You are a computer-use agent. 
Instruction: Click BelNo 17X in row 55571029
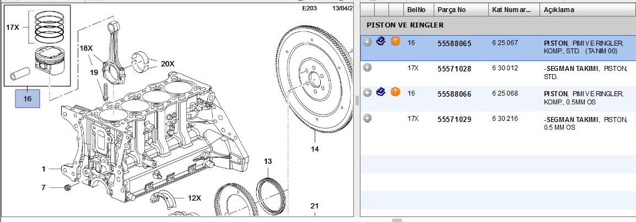click(x=413, y=119)
